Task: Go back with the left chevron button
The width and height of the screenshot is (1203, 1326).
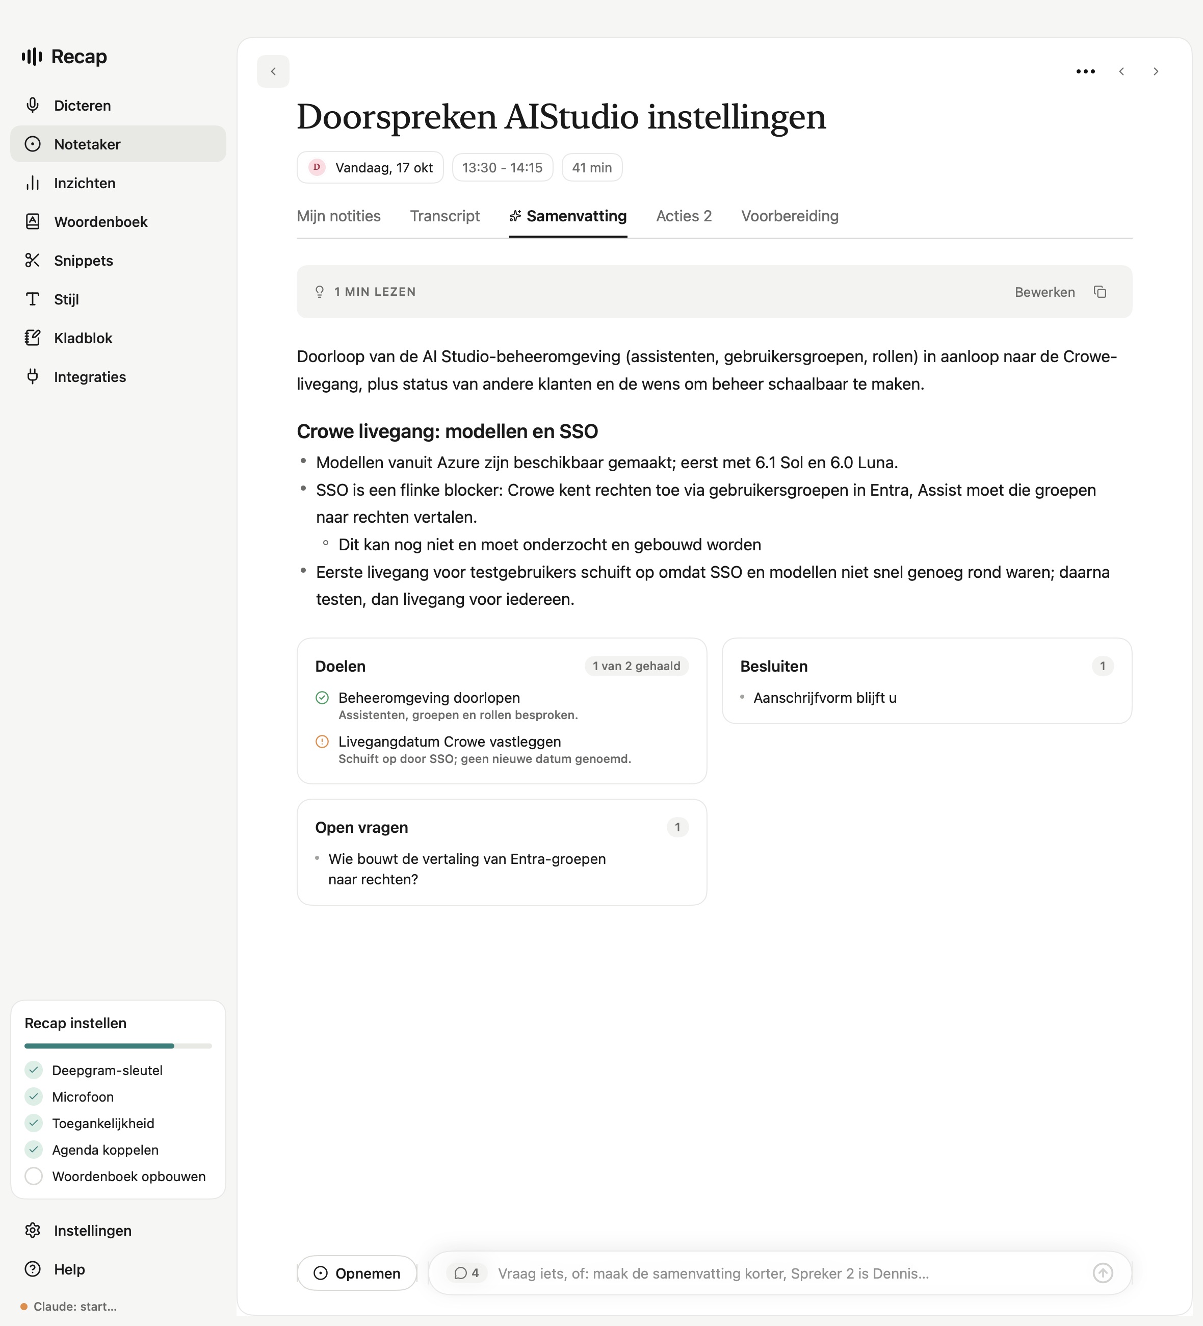Action: tap(273, 72)
